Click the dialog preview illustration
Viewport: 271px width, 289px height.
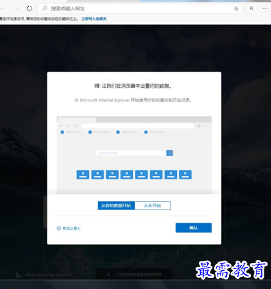click(134, 155)
